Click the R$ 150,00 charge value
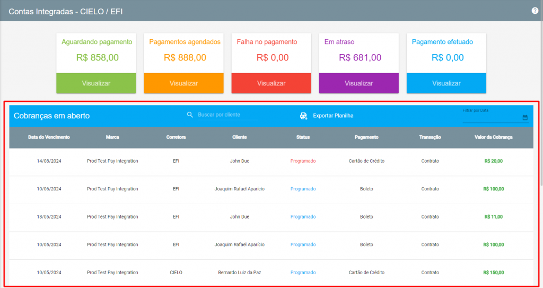543x288 pixels. tap(494, 273)
